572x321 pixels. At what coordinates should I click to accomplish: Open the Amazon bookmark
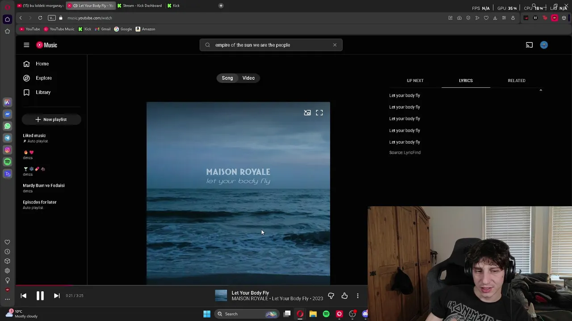145,29
